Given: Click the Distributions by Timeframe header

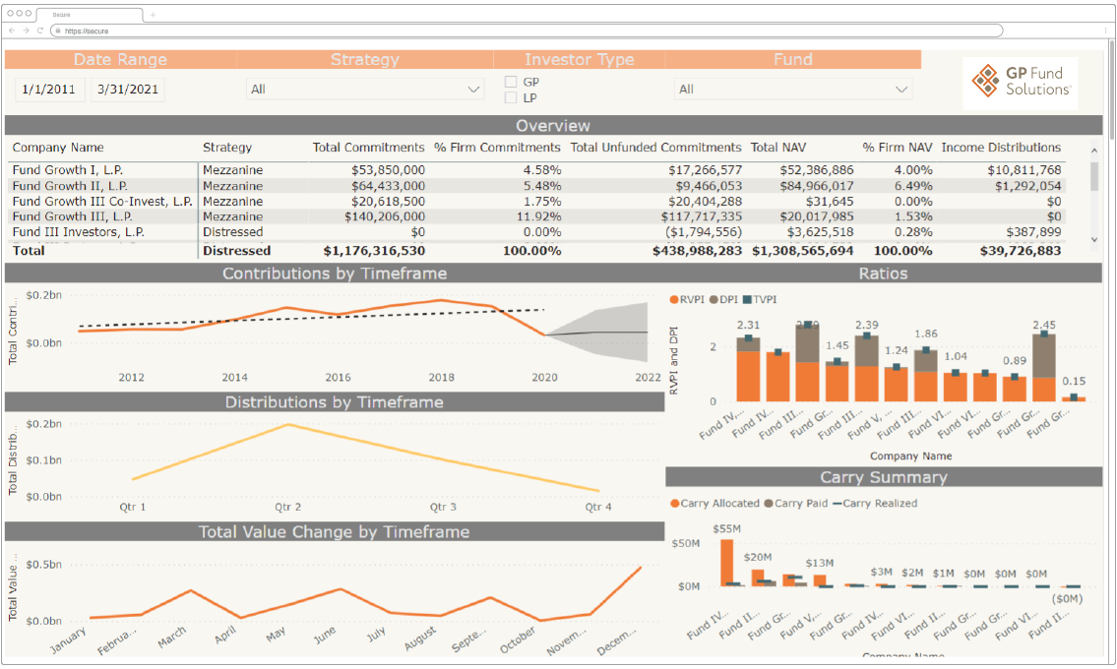Looking at the screenshot, I should pos(335,402).
